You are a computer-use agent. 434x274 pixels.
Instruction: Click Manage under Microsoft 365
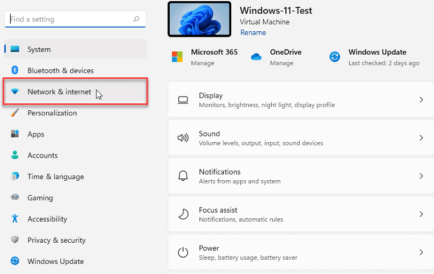(x=203, y=63)
